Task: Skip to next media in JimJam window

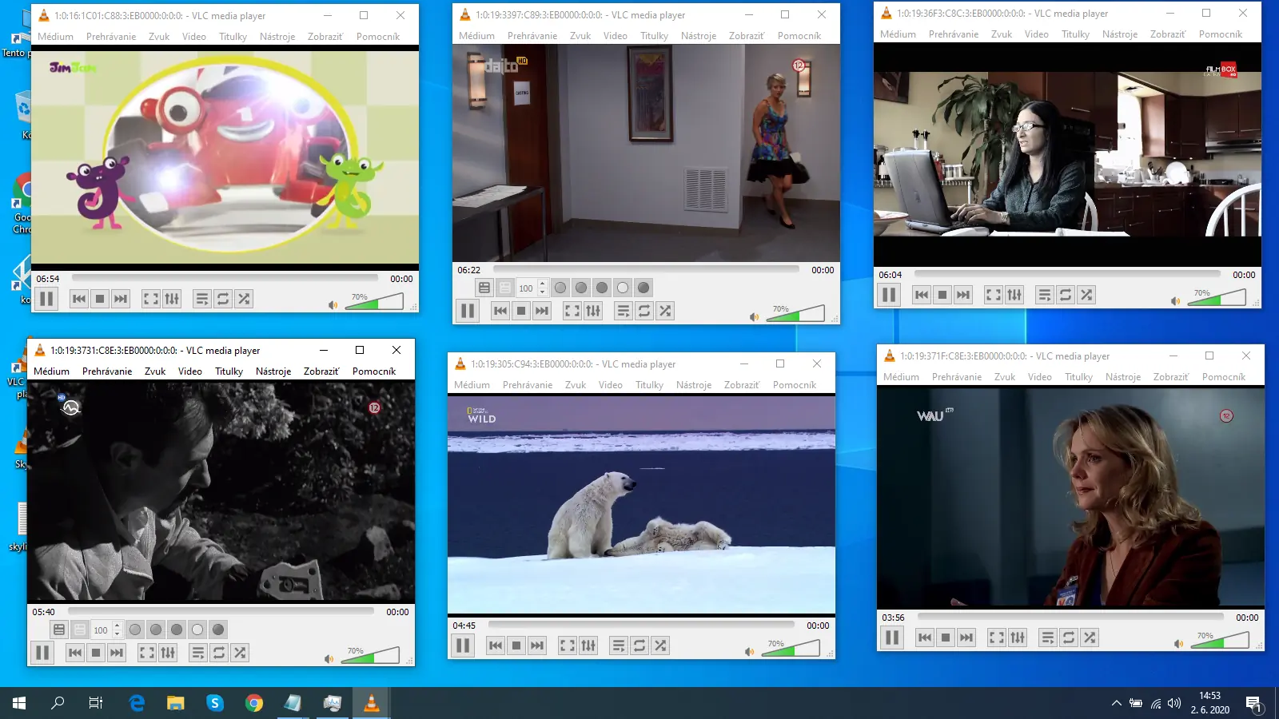Action: (121, 299)
